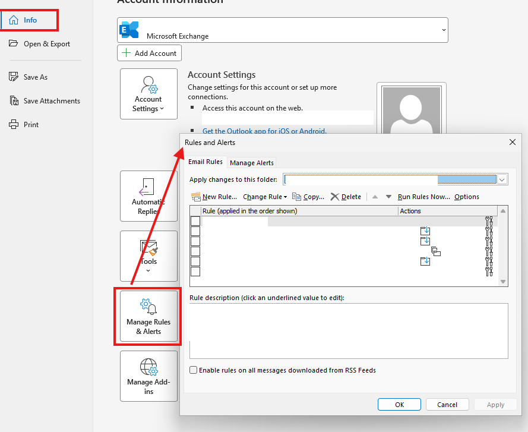
Task: Click Copy in the rules toolbar
Action: pyautogui.click(x=308, y=197)
